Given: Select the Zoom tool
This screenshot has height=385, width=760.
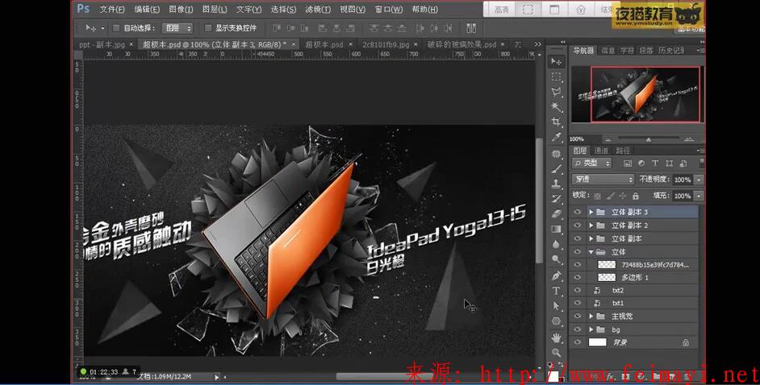Looking at the screenshot, I should 556,352.
